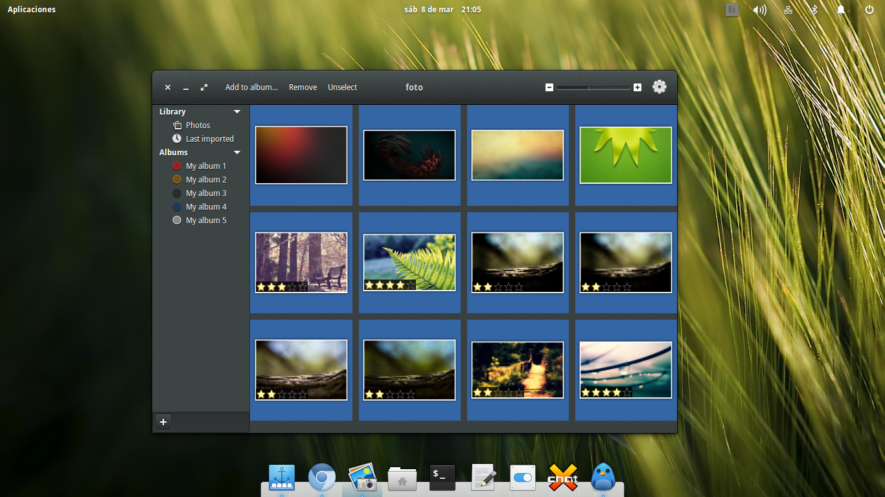Launch Chromium from the dock

tap(322, 478)
